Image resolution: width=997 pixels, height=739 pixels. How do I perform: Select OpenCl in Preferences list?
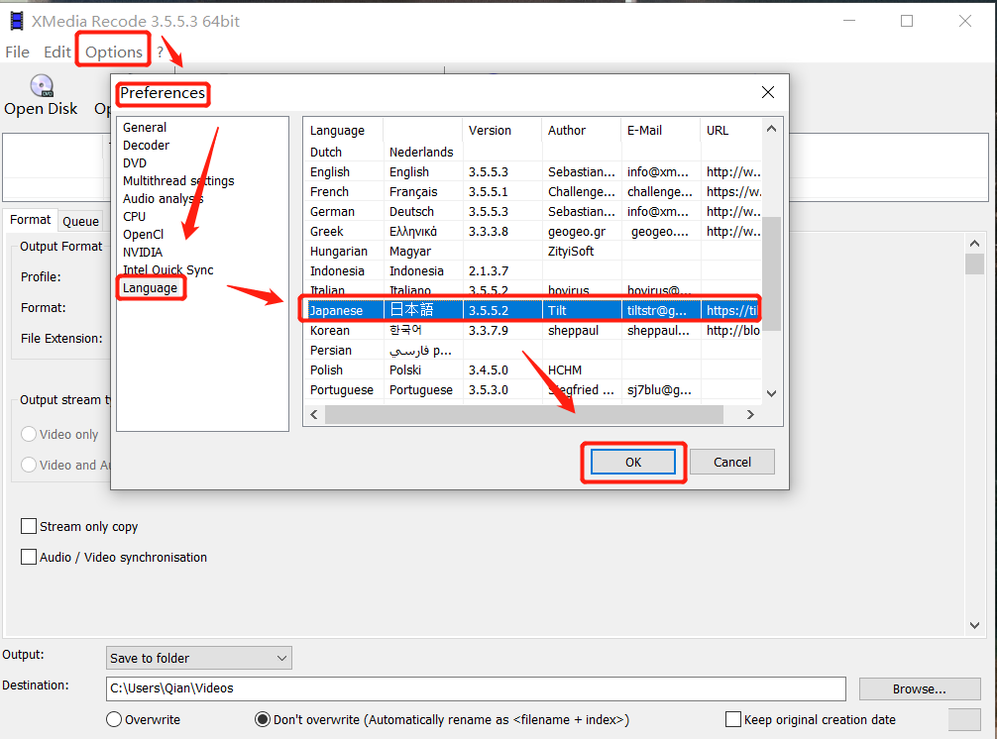(x=143, y=235)
